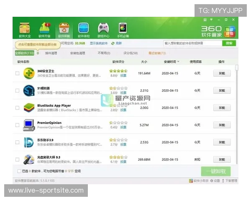Tick the checkbox for 51模拟器
The height and width of the screenshot is (201, 251).
17,90
